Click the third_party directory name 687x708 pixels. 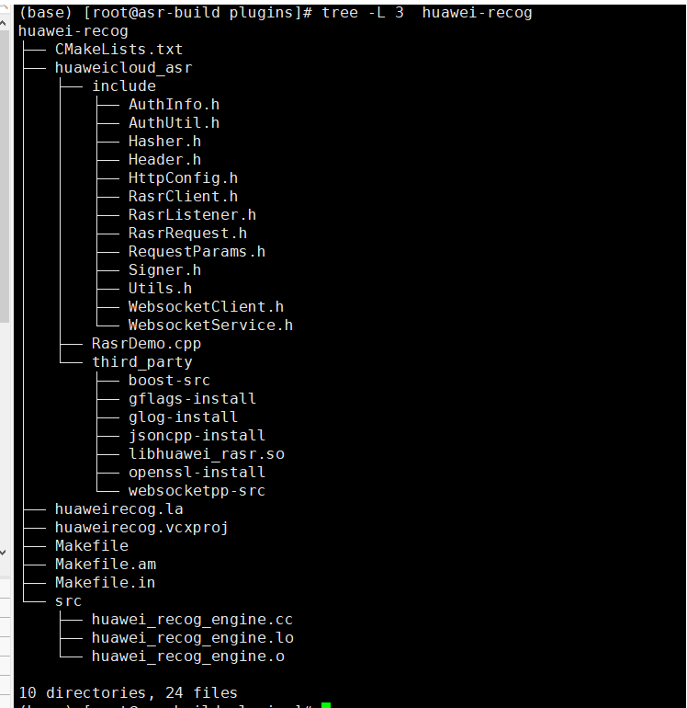141,362
